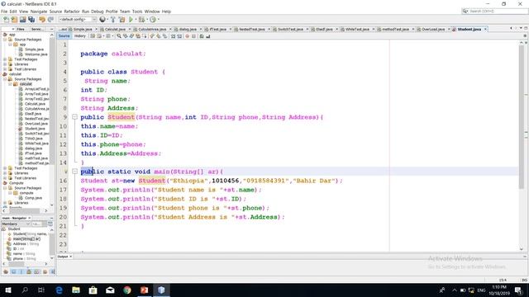Viewport: 529px width, 297px height.
Task: Toggle the Source view button in editor
Action: (x=64, y=36)
